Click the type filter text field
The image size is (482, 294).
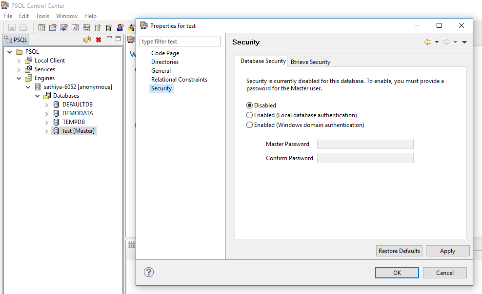point(180,42)
